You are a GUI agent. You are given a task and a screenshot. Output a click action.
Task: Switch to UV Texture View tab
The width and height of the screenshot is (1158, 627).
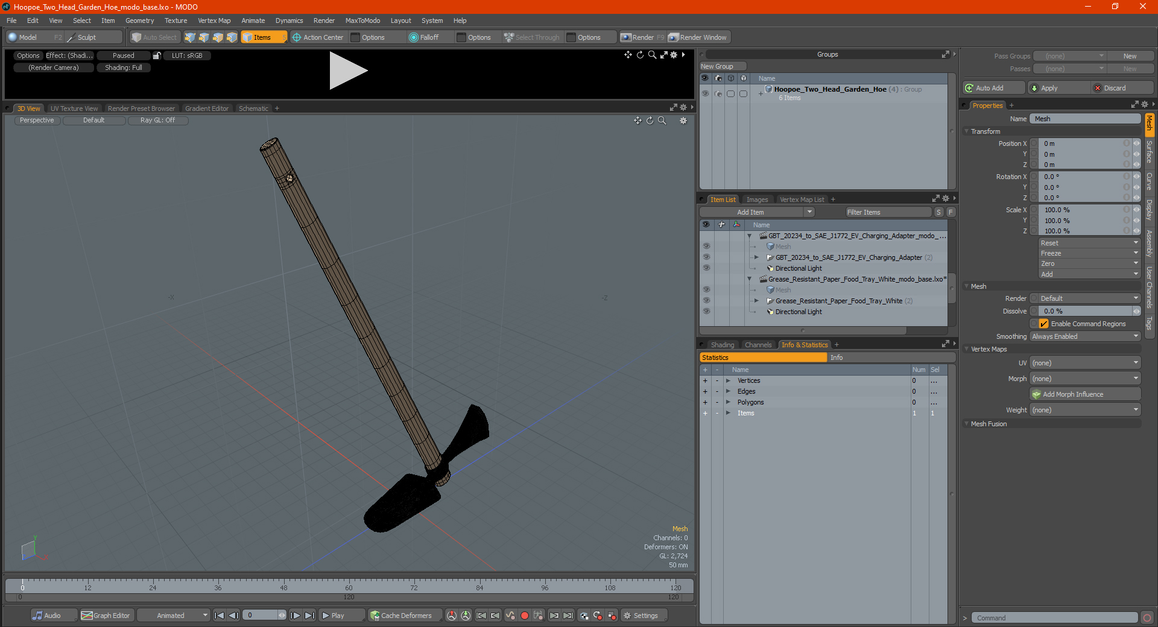(74, 109)
